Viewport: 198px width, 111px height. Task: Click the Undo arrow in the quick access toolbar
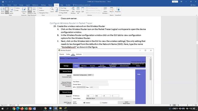[x=6, y=2]
